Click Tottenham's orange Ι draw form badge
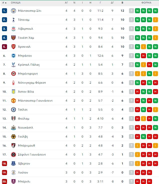This screenshot has height=184, width=159. [155, 20]
